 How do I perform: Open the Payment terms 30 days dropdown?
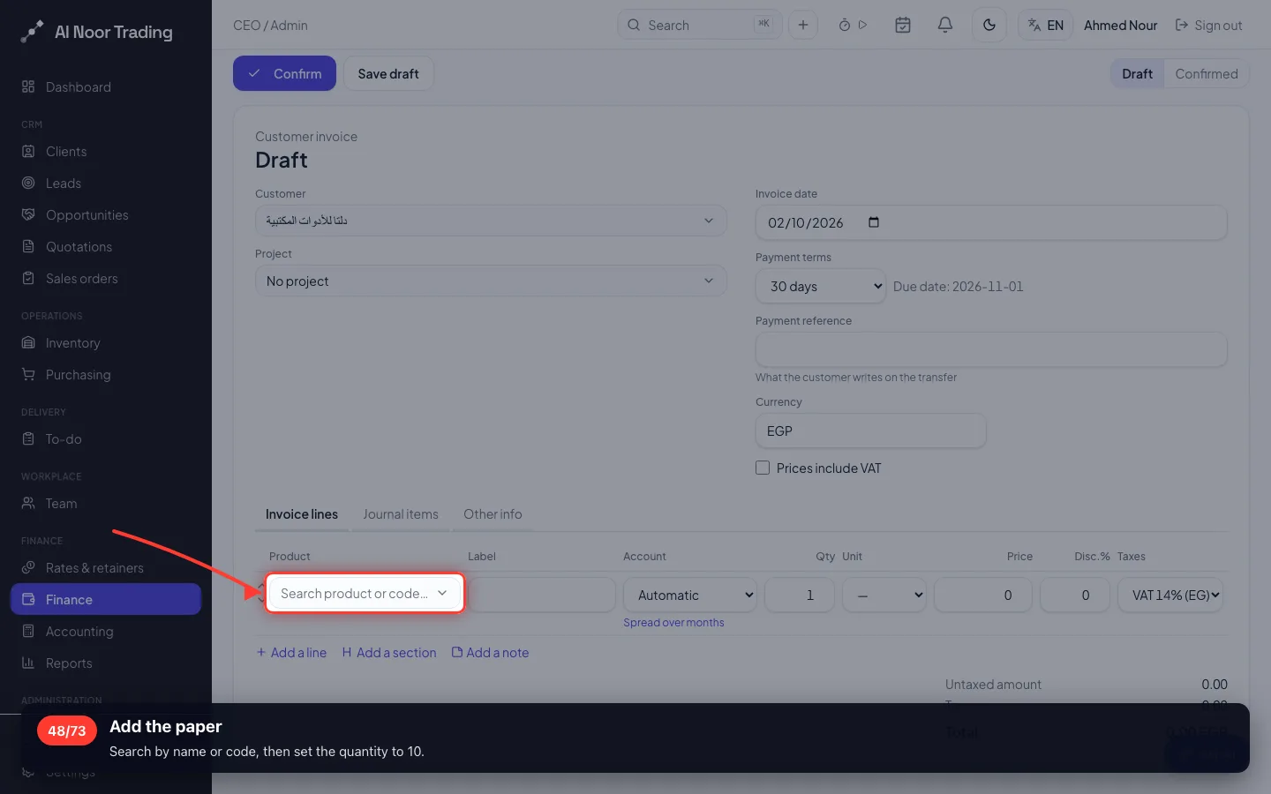(821, 286)
